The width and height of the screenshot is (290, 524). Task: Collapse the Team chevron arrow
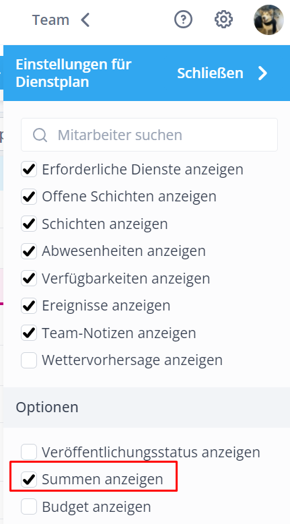[85, 20]
